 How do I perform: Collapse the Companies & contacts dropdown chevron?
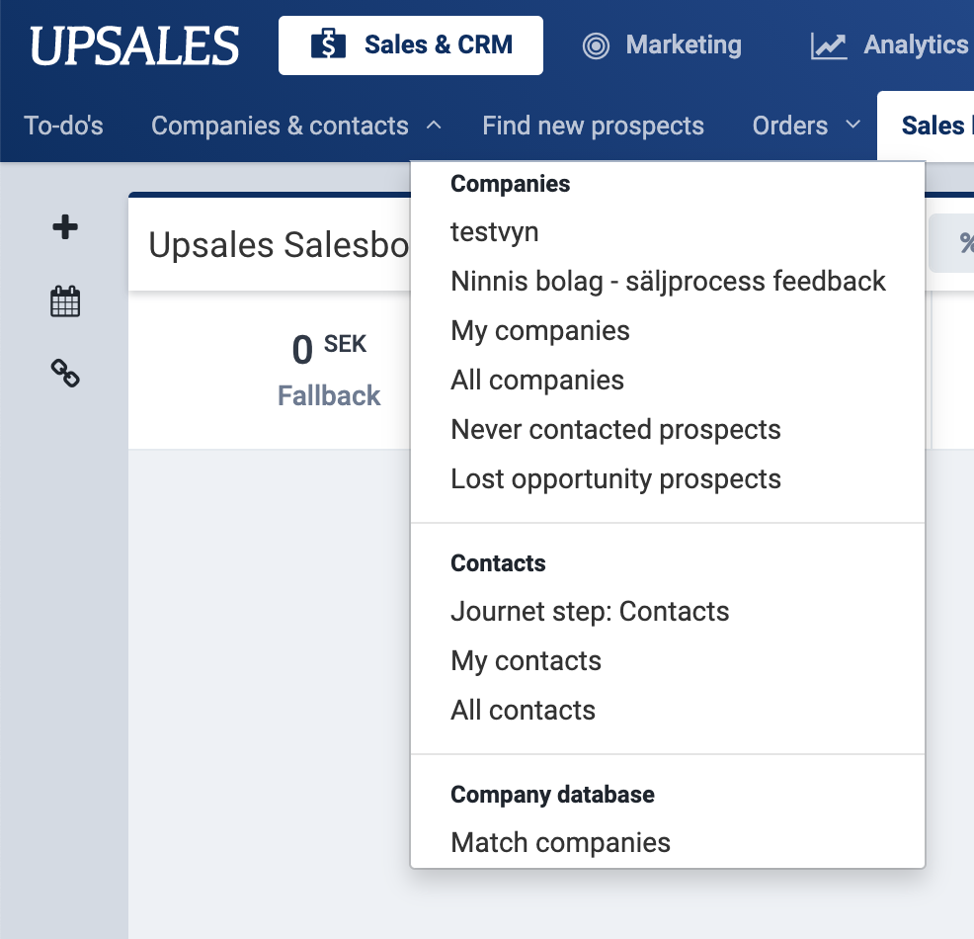click(x=434, y=126)
